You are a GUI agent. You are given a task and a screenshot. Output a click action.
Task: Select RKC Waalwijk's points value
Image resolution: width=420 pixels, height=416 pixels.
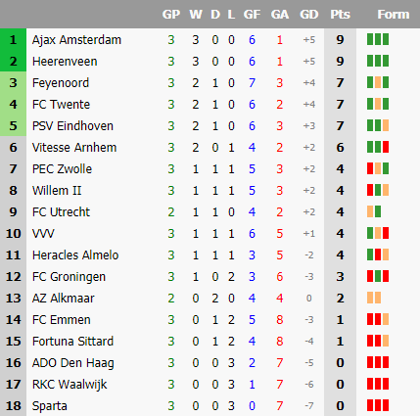(x=340, y=385)
